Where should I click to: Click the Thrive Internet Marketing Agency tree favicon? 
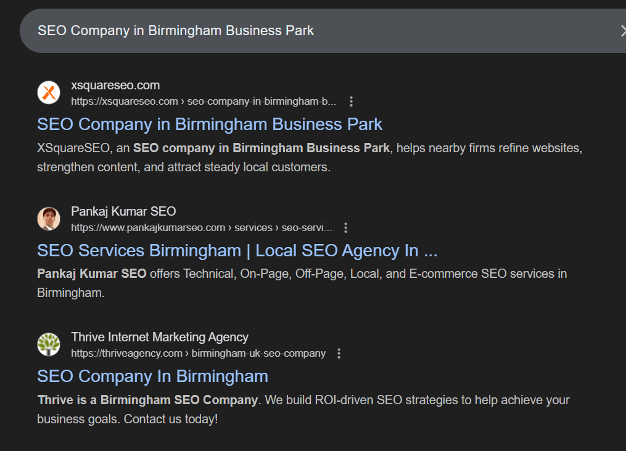48,344
